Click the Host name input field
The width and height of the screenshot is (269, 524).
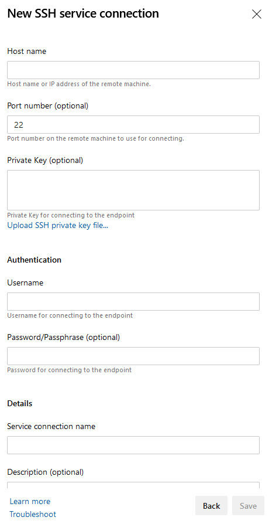tap(133, 70)
